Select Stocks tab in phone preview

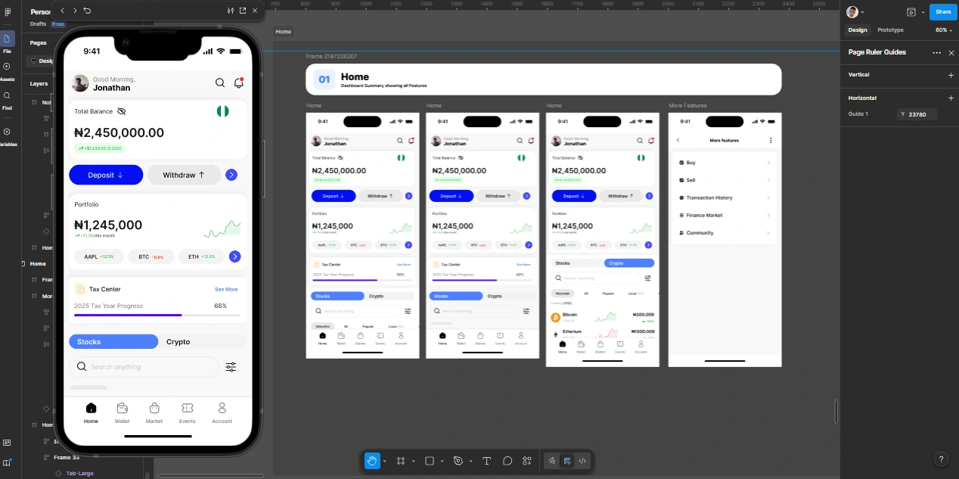pos(113,342)
